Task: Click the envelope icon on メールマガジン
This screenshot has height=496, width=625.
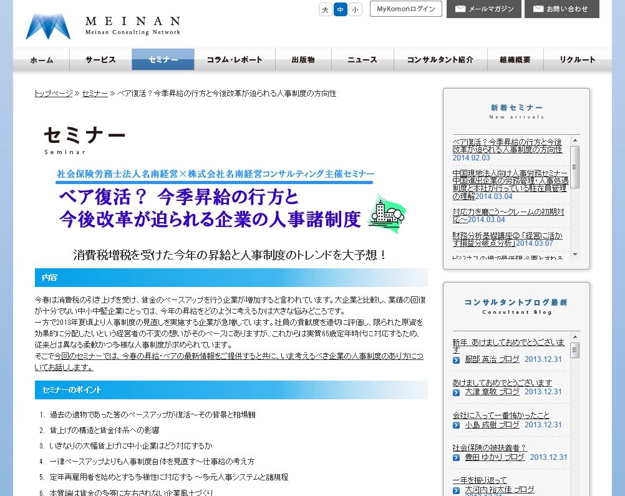Action: tap(461, 9)
